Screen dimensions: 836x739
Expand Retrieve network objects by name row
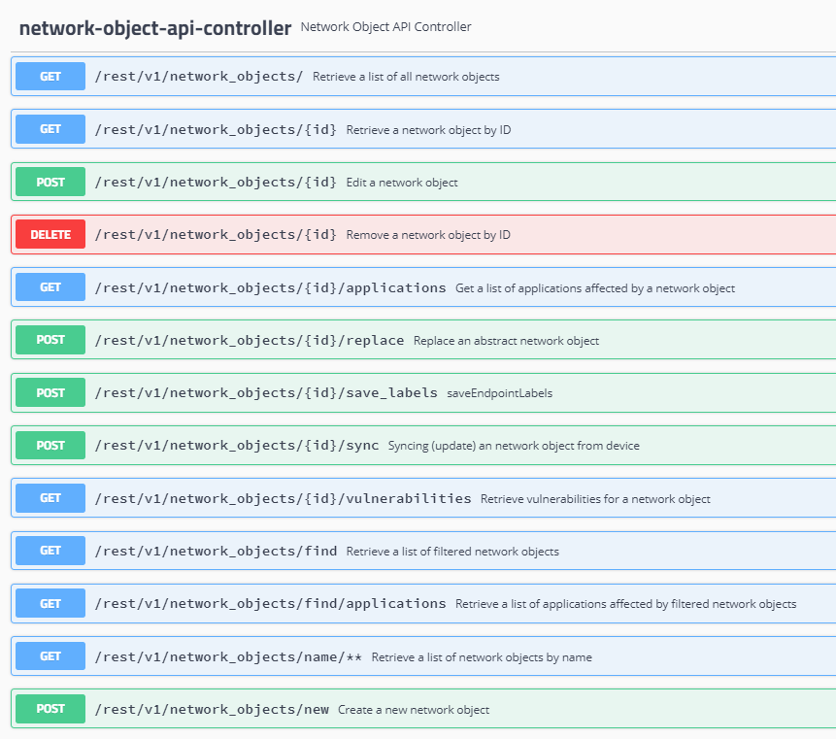pyautogui.click(x=481, y=657)
